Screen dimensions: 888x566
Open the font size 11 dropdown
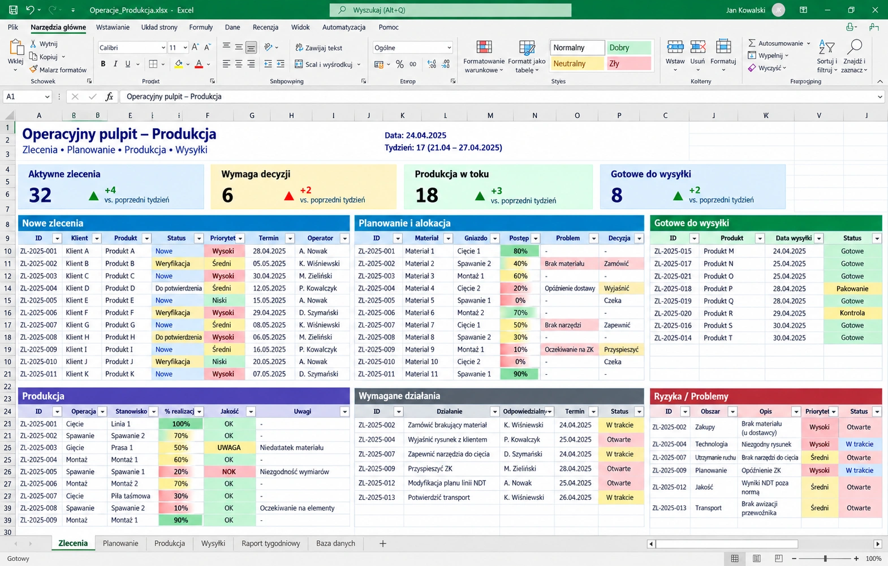coord(185,47)
